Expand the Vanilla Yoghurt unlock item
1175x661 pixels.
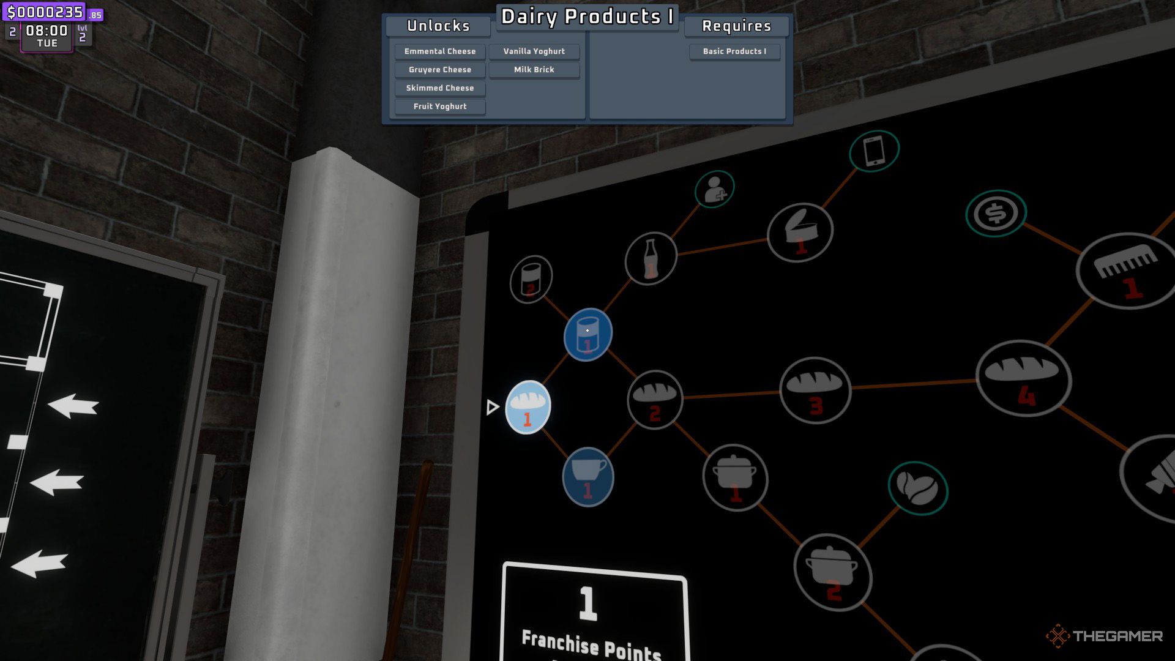tap(534, 51)
